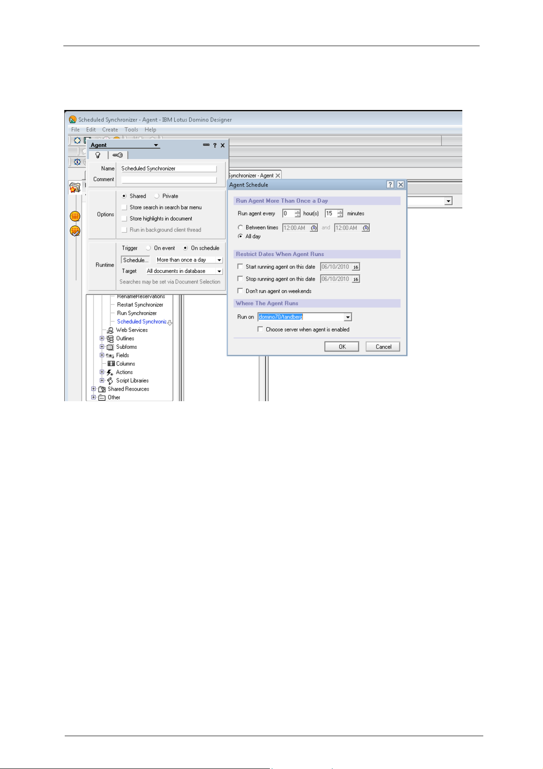This screenshot has height=769, width=543.
Task: Open the File menu
Action: (x=75, y=130)
